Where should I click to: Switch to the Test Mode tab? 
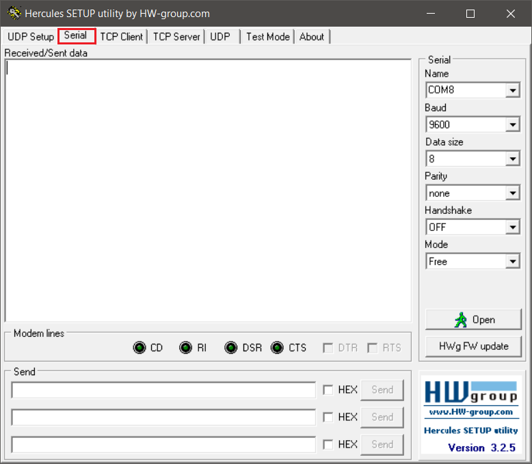pos(267,37)
